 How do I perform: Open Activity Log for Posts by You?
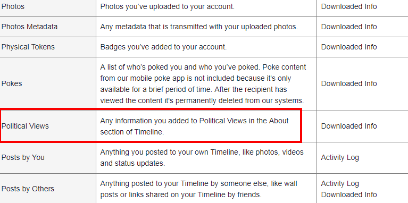(x=340, y=157)
